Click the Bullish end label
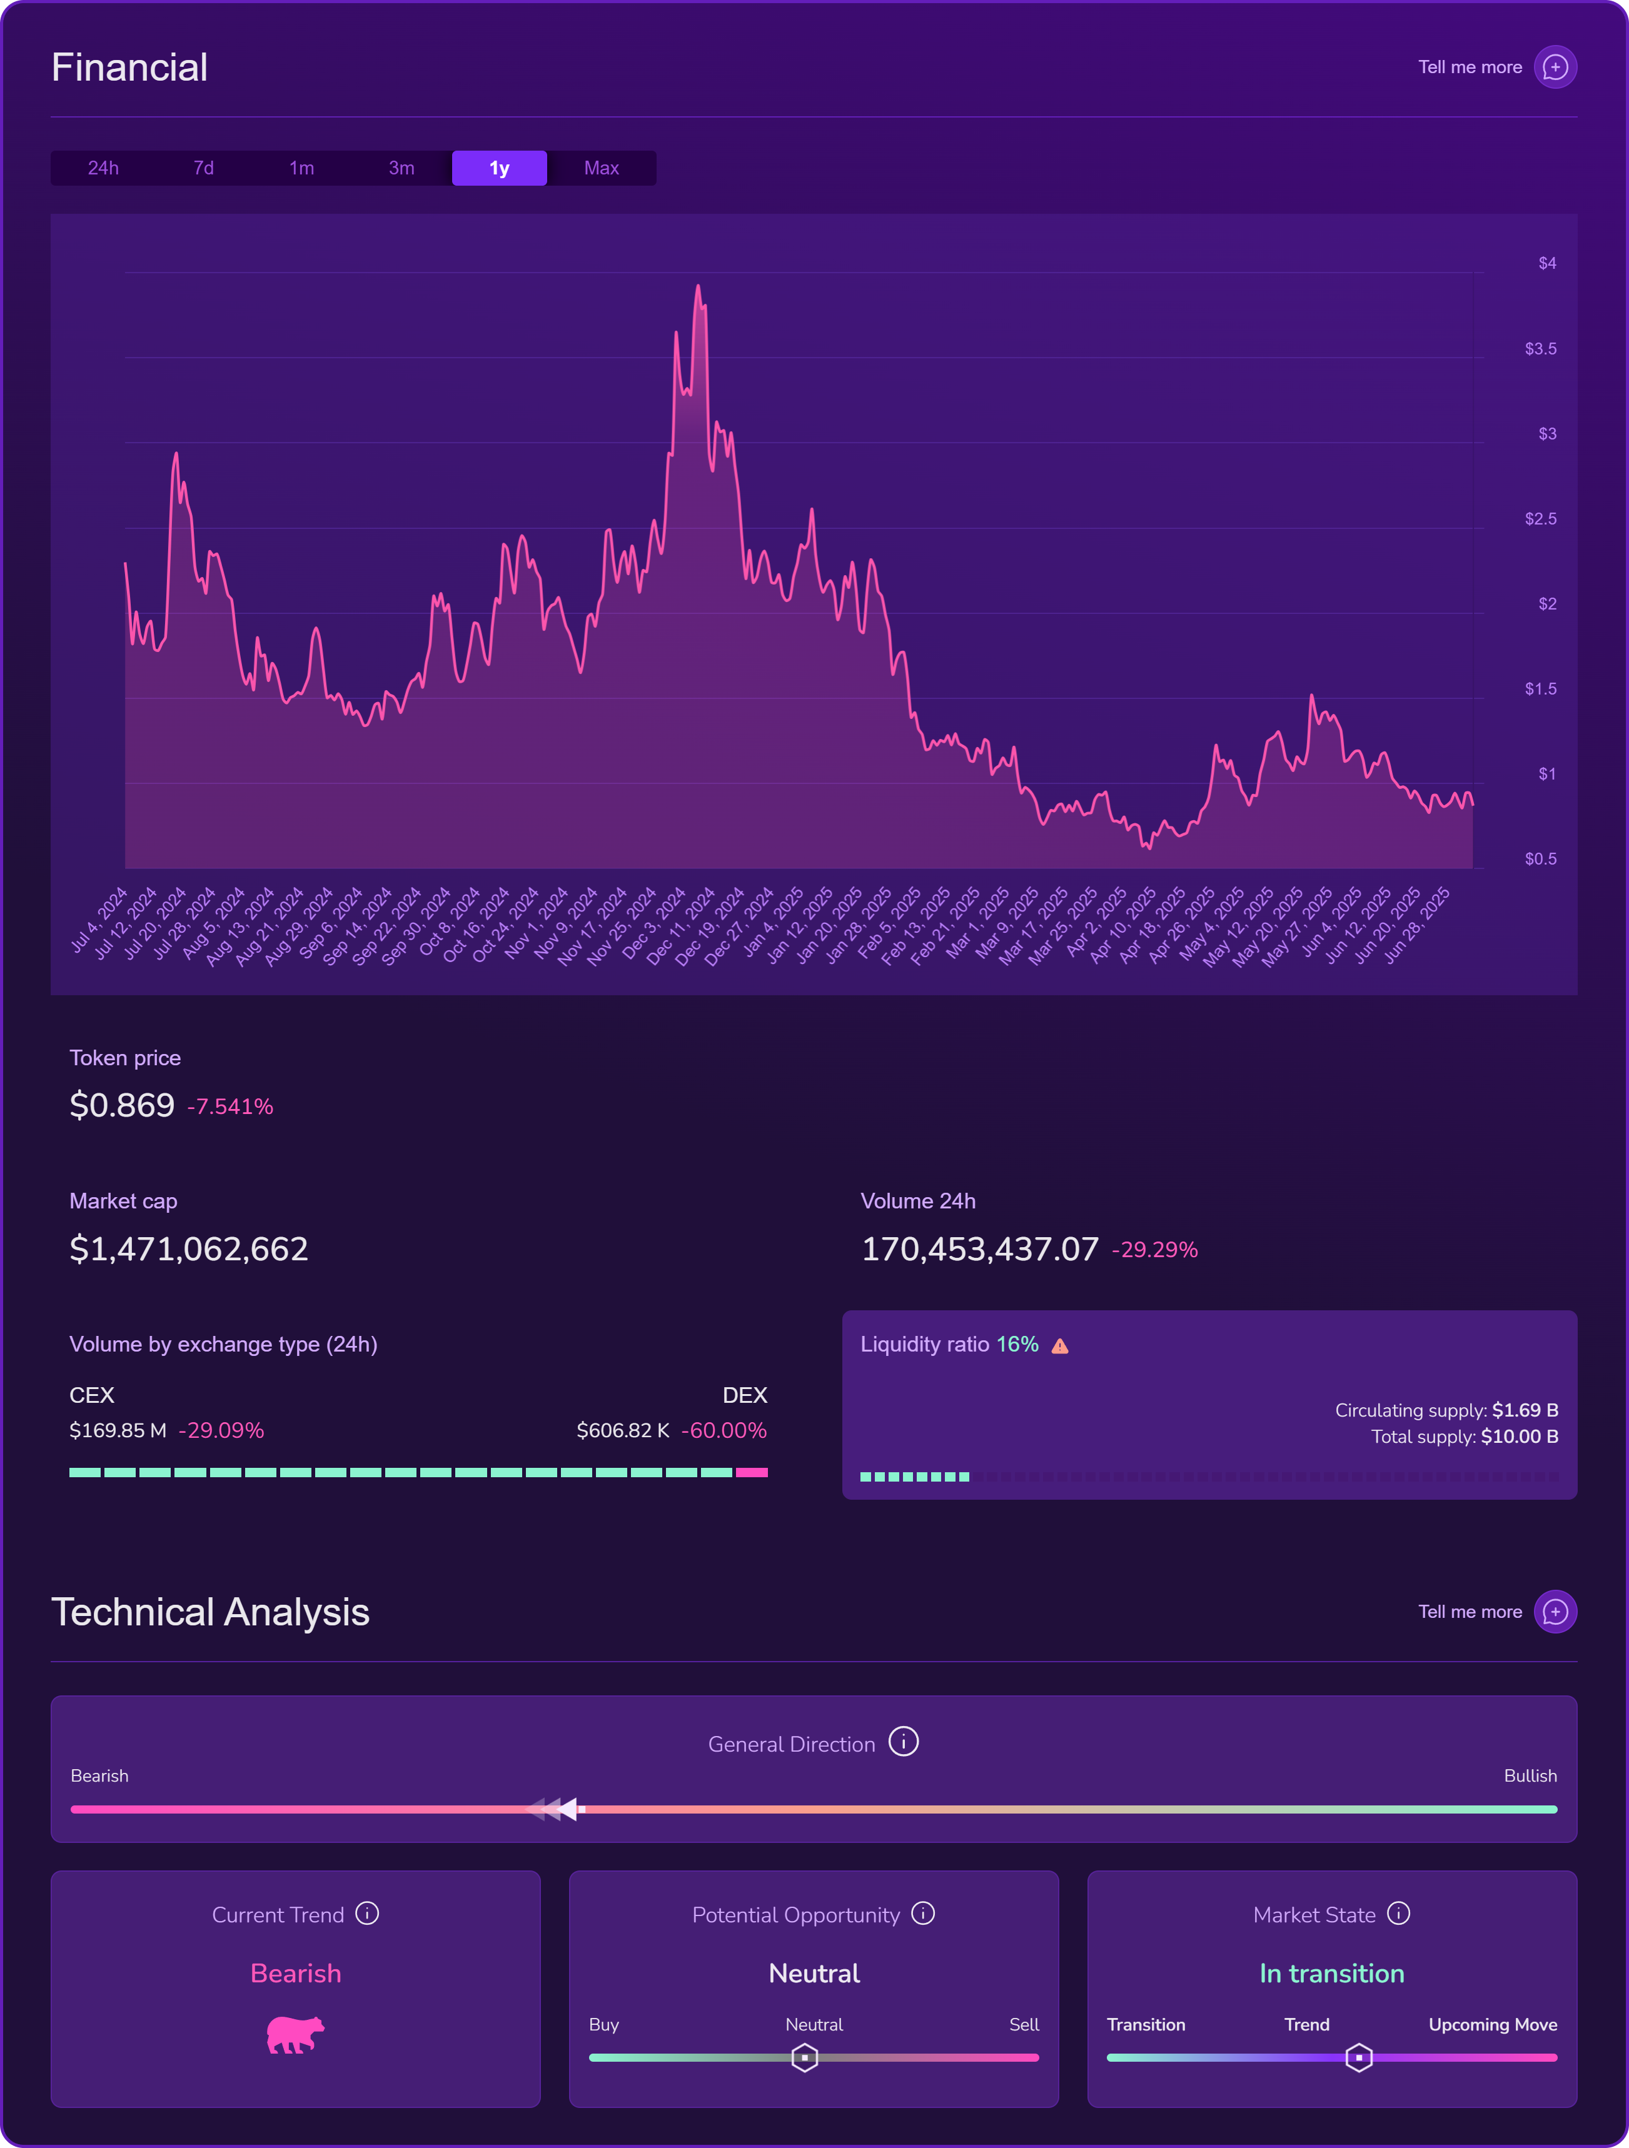This screenshot has width=1629, height=2148. pyautogui.click(x=1530, y=1775)
